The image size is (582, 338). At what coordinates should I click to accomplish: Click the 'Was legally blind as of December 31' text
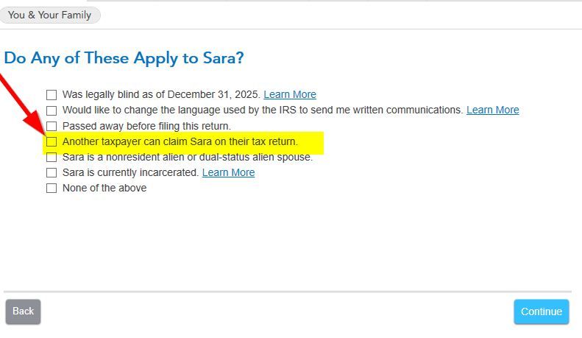point(161,94)
